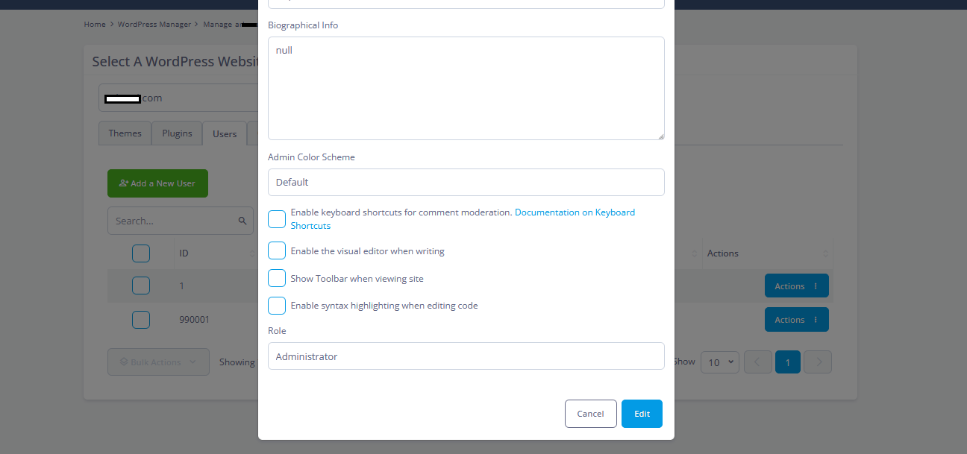Open the Role dropdown set to Administrator
Viewport: 967px width, 454px height.
466,356
